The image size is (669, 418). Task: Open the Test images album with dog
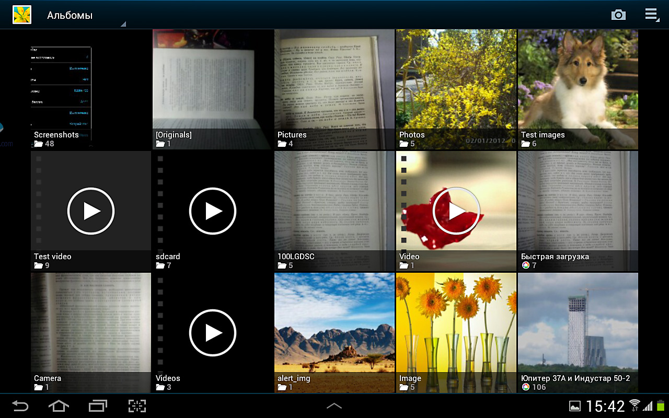578,89
